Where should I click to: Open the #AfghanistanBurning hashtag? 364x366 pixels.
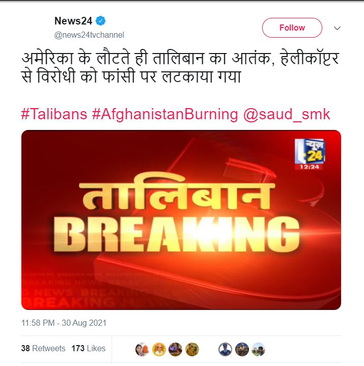click(x=165, y=115)
